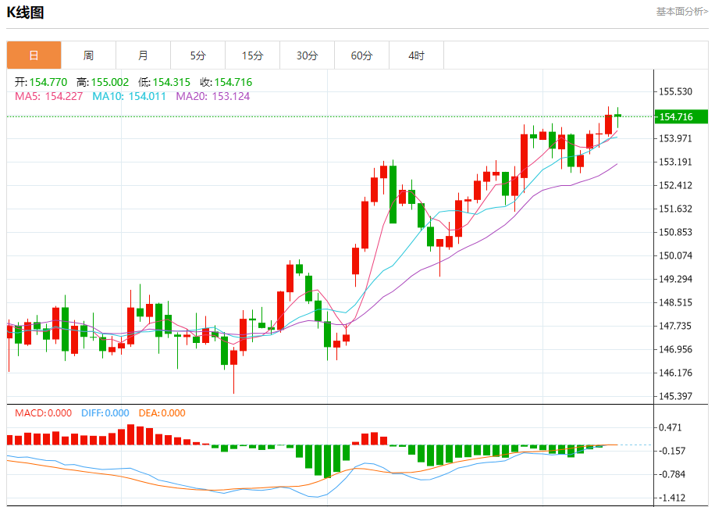Click the 148.515 price axis label
715x507 pixels.
pos(675,302)
